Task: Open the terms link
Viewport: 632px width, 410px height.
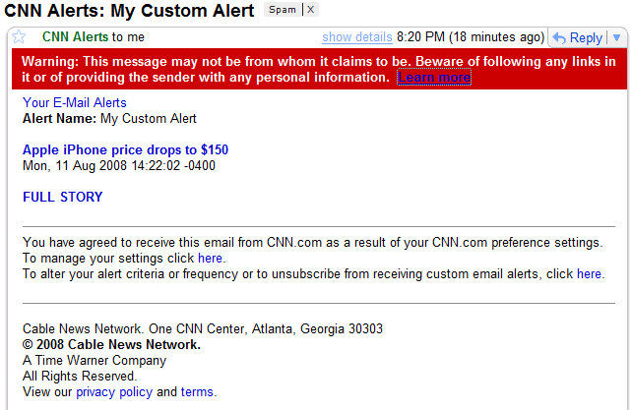Action: pyautogui.click(x=197, y=392)
